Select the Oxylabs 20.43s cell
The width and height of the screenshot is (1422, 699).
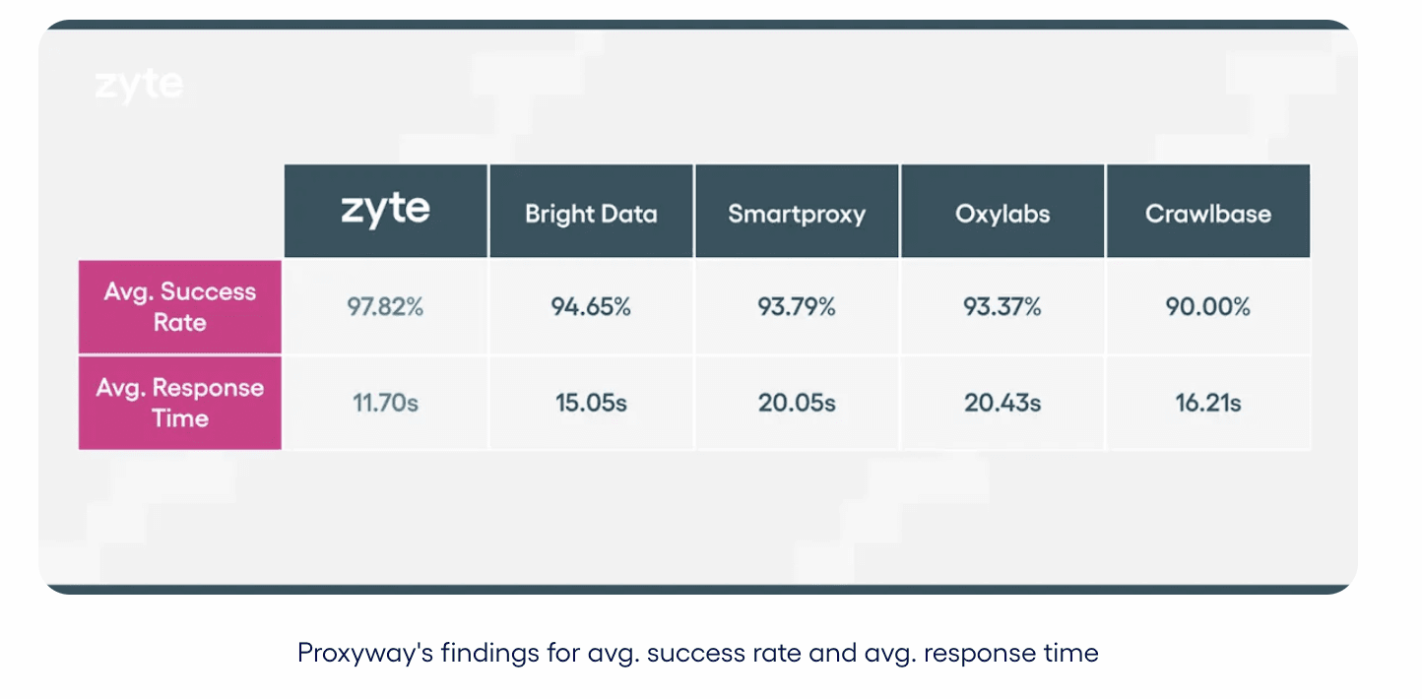1002,403
